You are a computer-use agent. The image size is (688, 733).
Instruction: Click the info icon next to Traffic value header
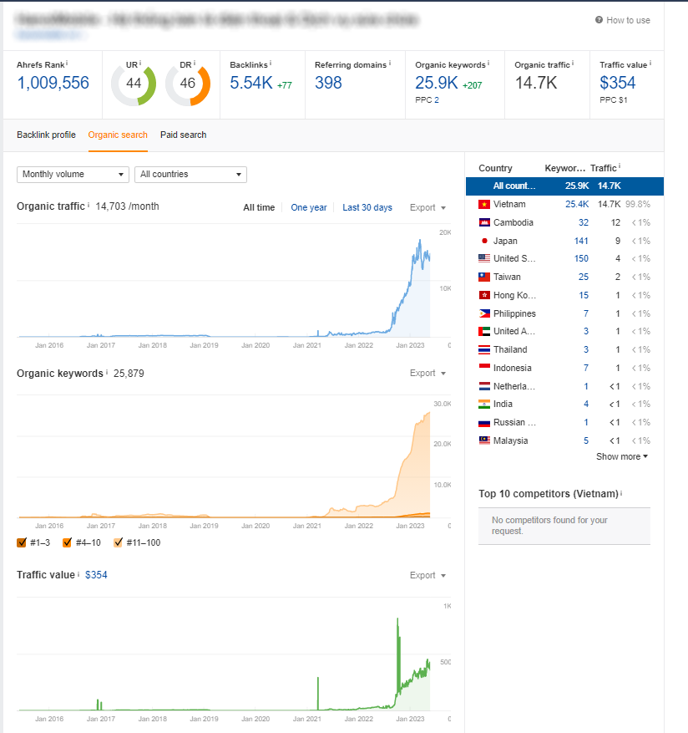click(650, 64)
